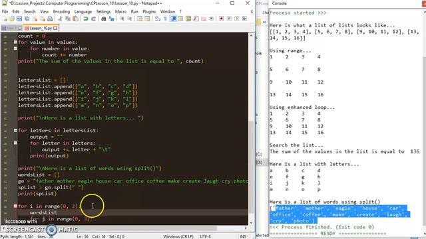Click the UTF-8 encoding status bar entry
426x239 pixels.
click(x=206, y=236)
